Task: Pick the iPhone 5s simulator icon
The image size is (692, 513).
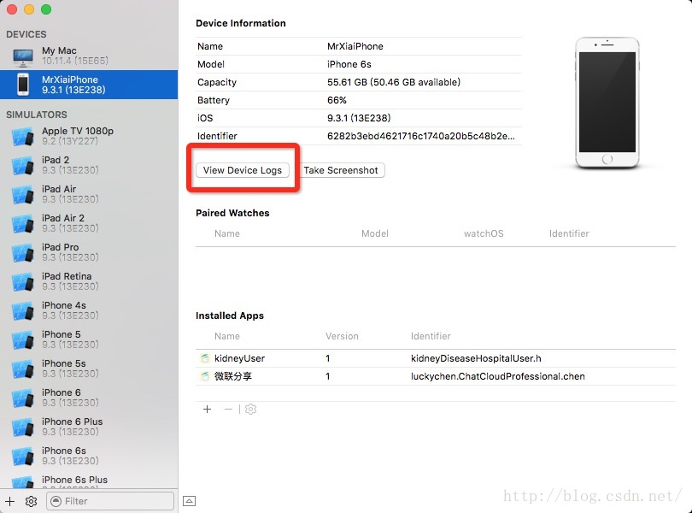Action: point(23,369)
